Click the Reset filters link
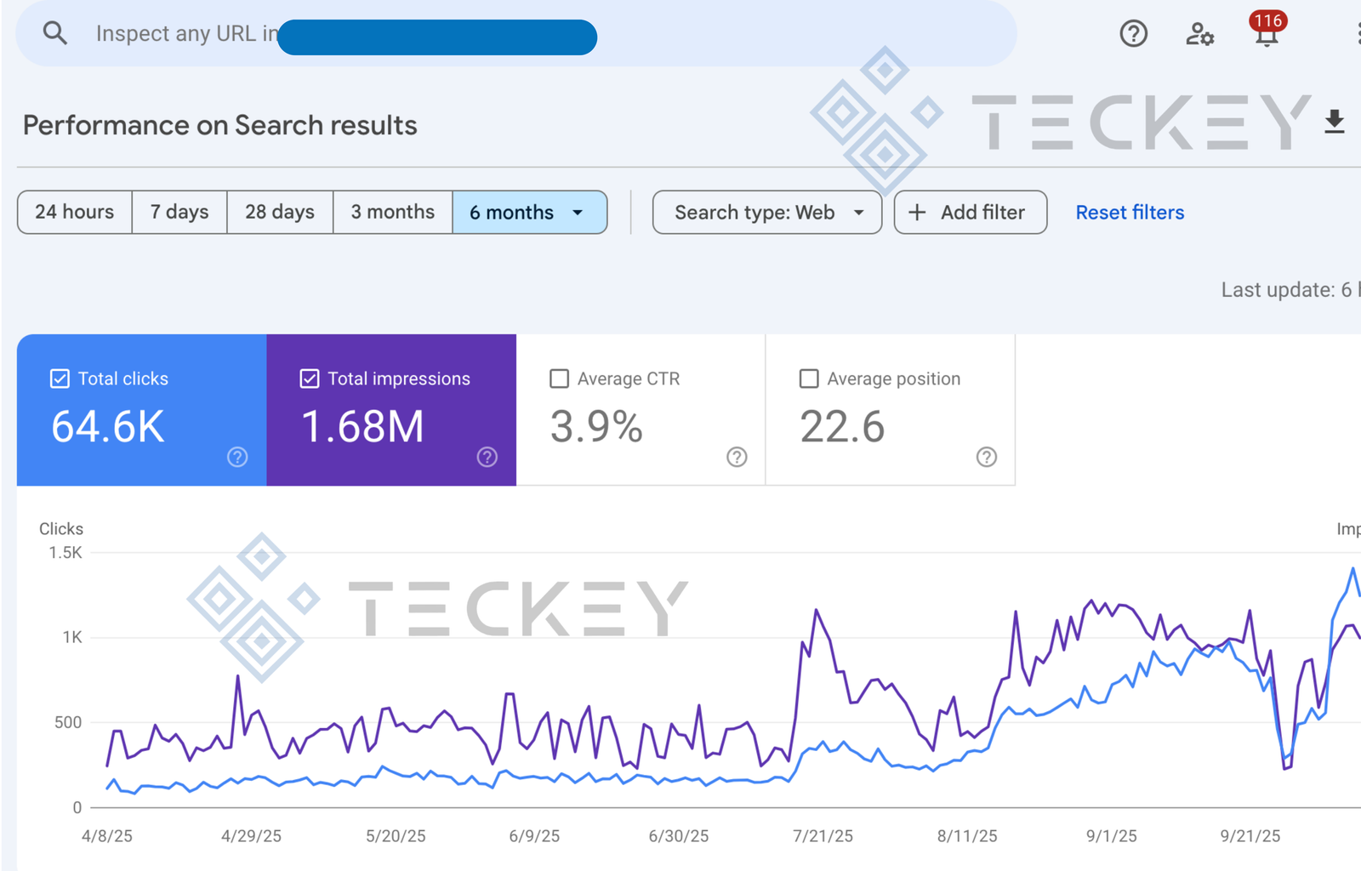 coord(1130,213)
